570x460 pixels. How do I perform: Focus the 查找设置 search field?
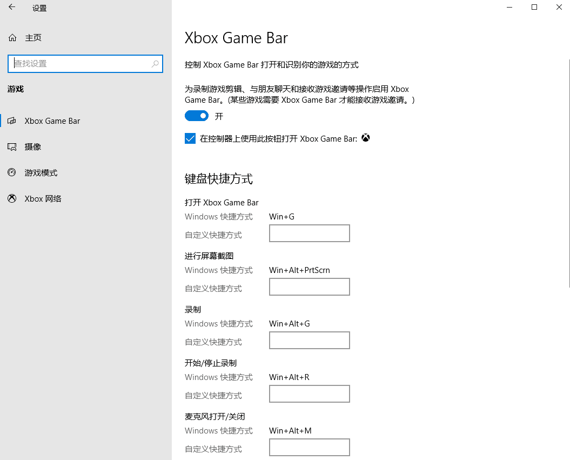(x=81, y=64)
